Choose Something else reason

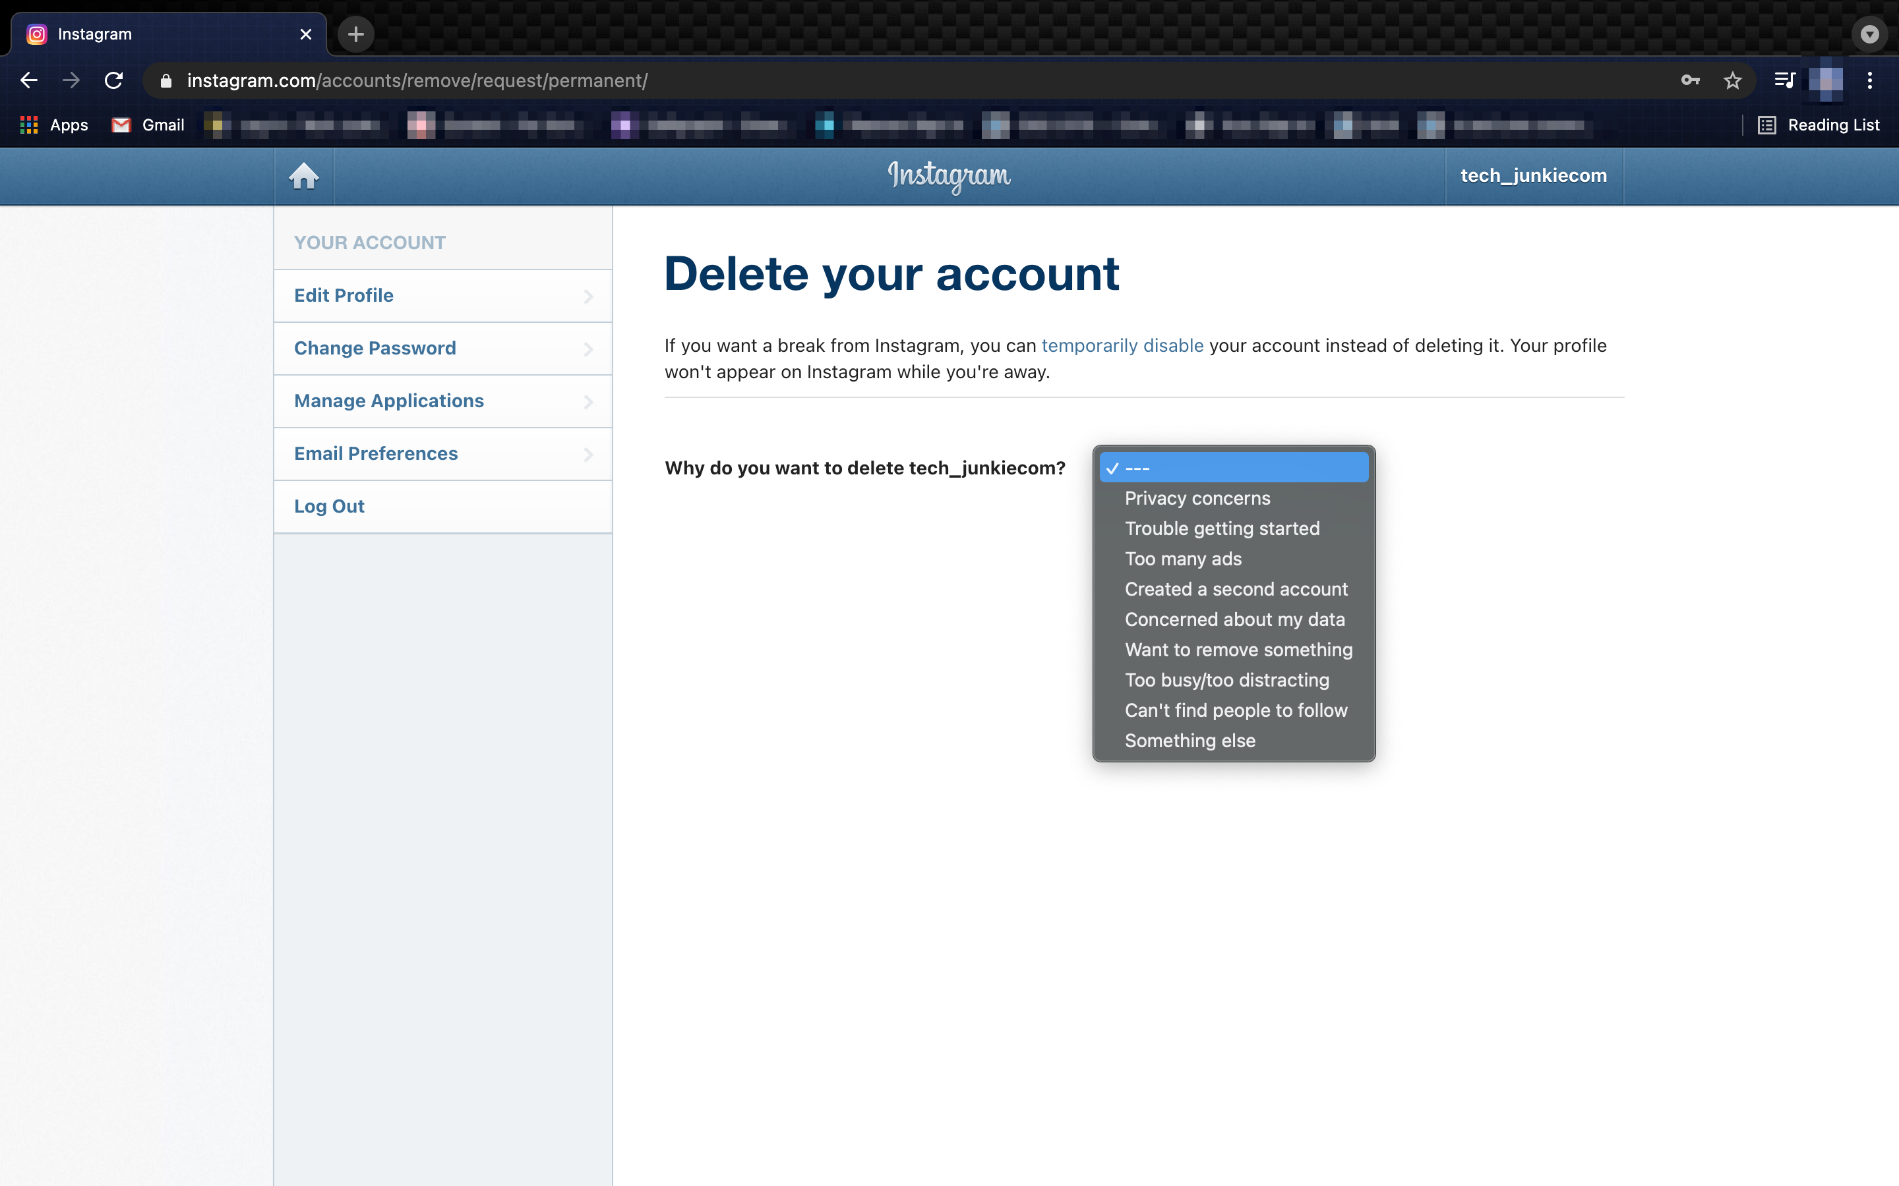[1234, 741]
